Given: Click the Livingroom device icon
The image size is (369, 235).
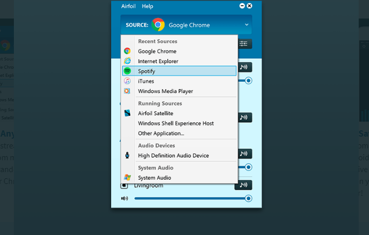Looking at the screenshot, I should pos(124,186).
